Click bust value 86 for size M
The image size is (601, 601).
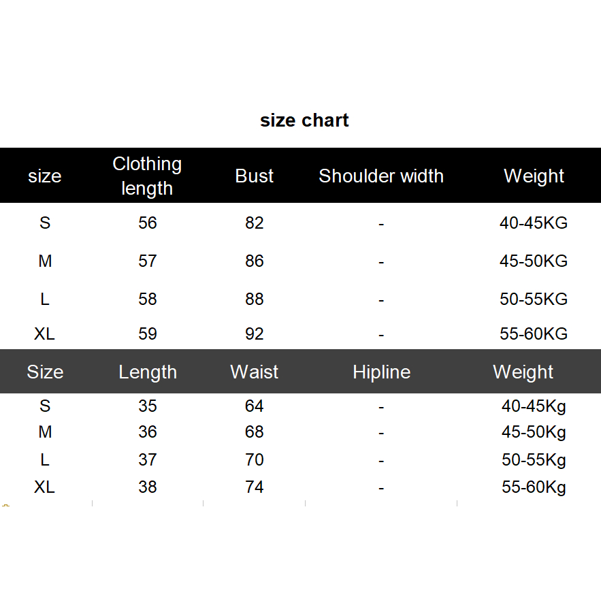(255, 261)
